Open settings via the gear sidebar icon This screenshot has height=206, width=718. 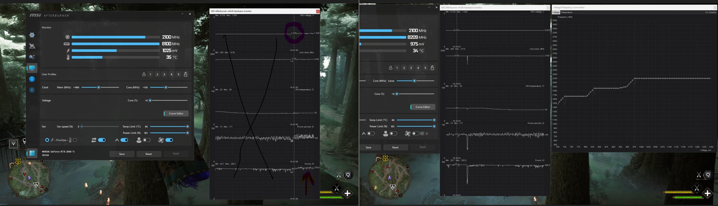tap(32, 35)
